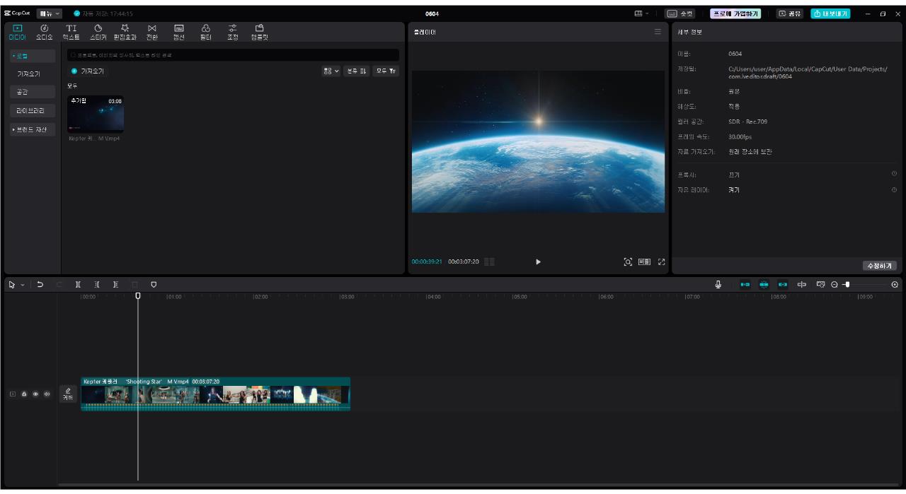
Task: Enter fullscreen preview mode
Action: pos(662,261)
